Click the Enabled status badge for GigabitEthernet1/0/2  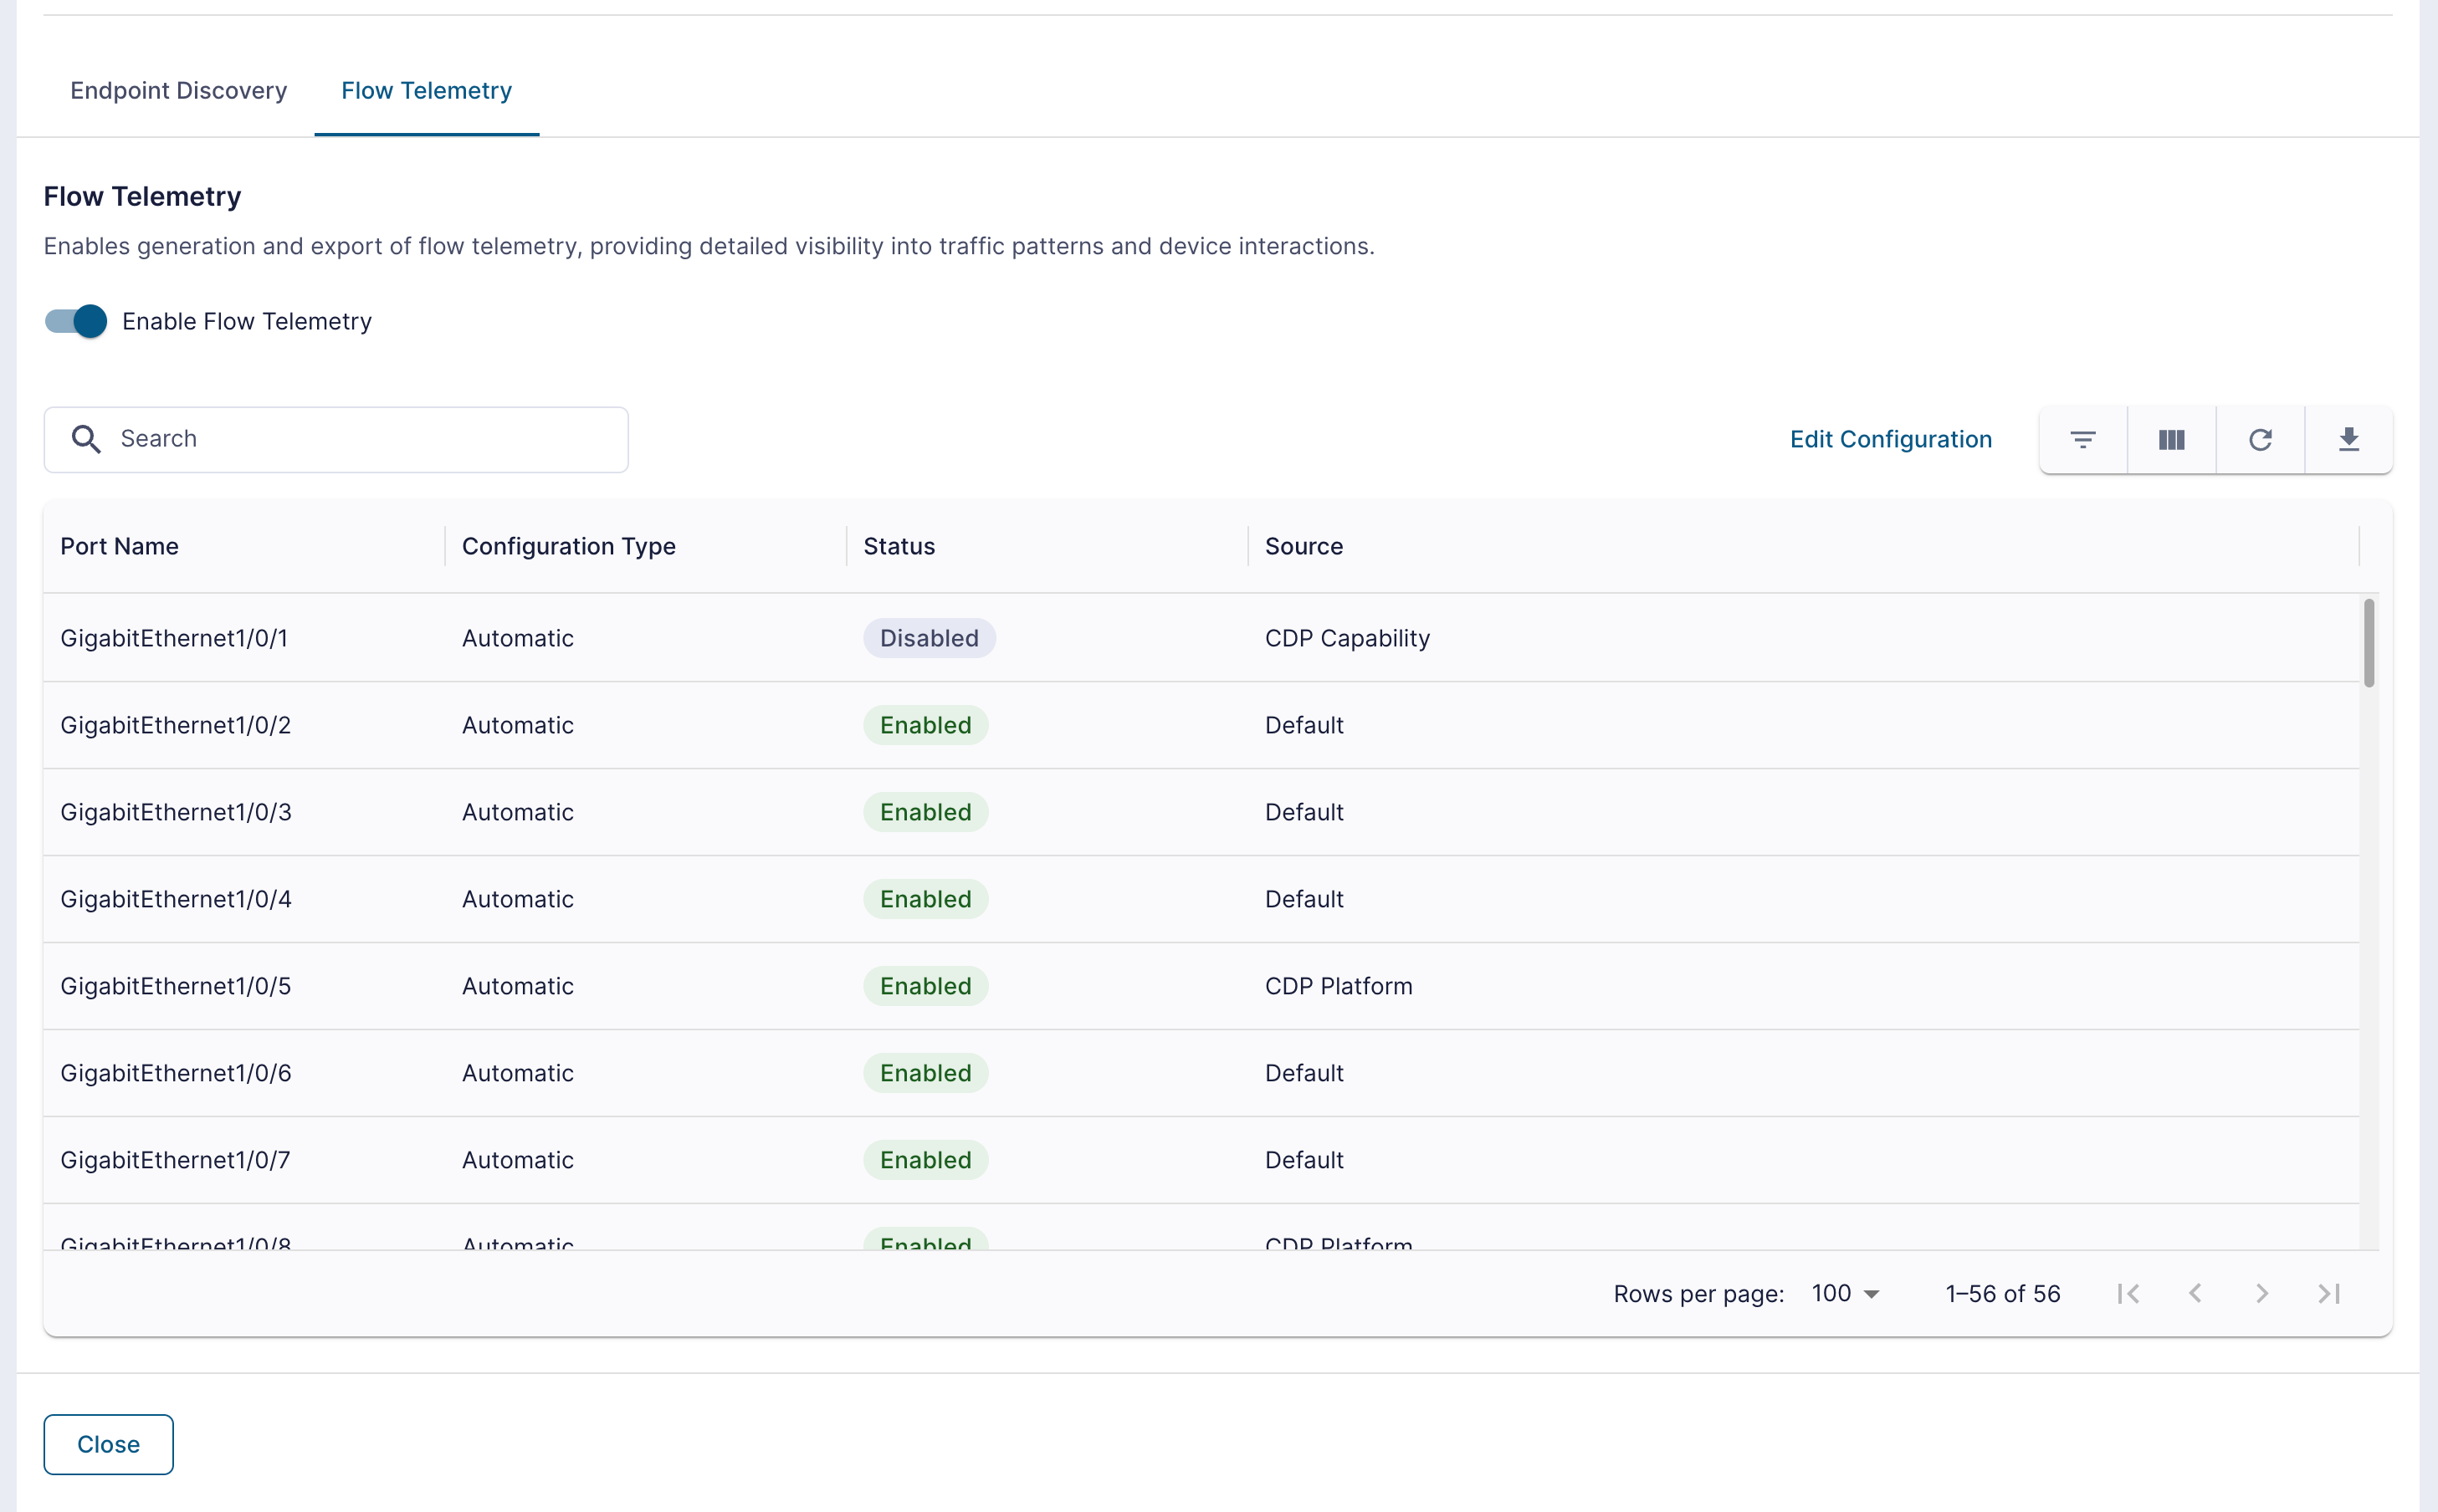click(925, 725)
